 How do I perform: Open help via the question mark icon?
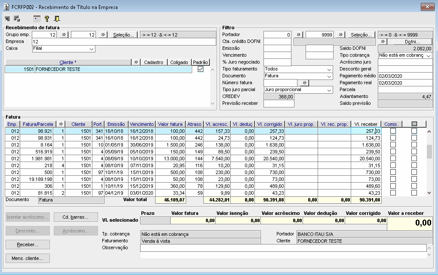point(47,18)
